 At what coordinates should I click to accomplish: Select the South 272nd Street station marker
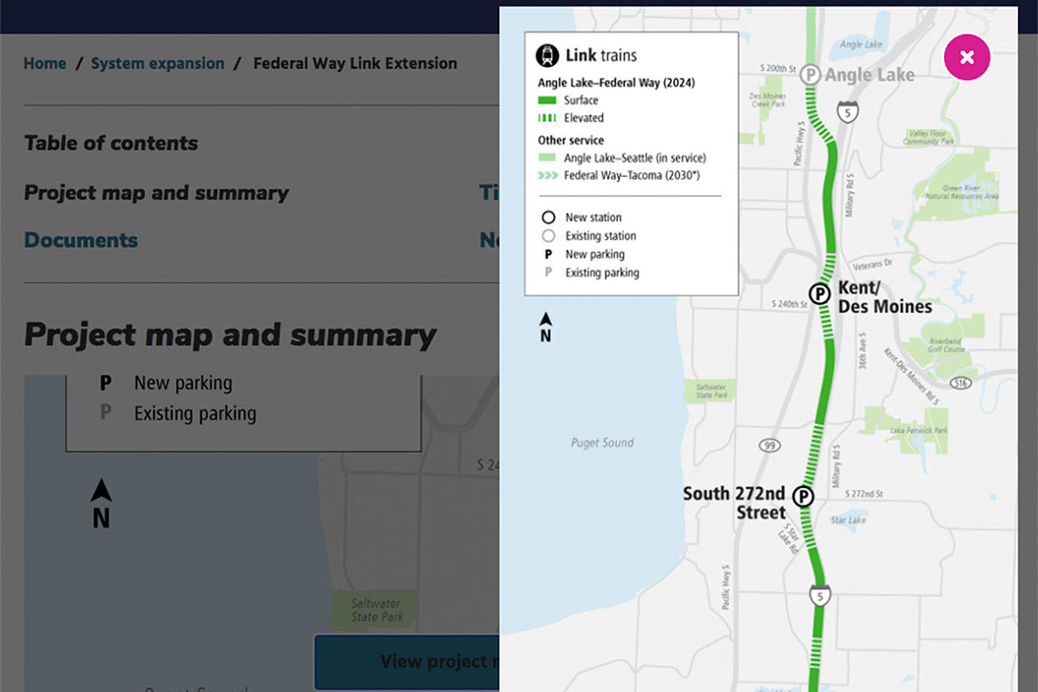[804, 497]
